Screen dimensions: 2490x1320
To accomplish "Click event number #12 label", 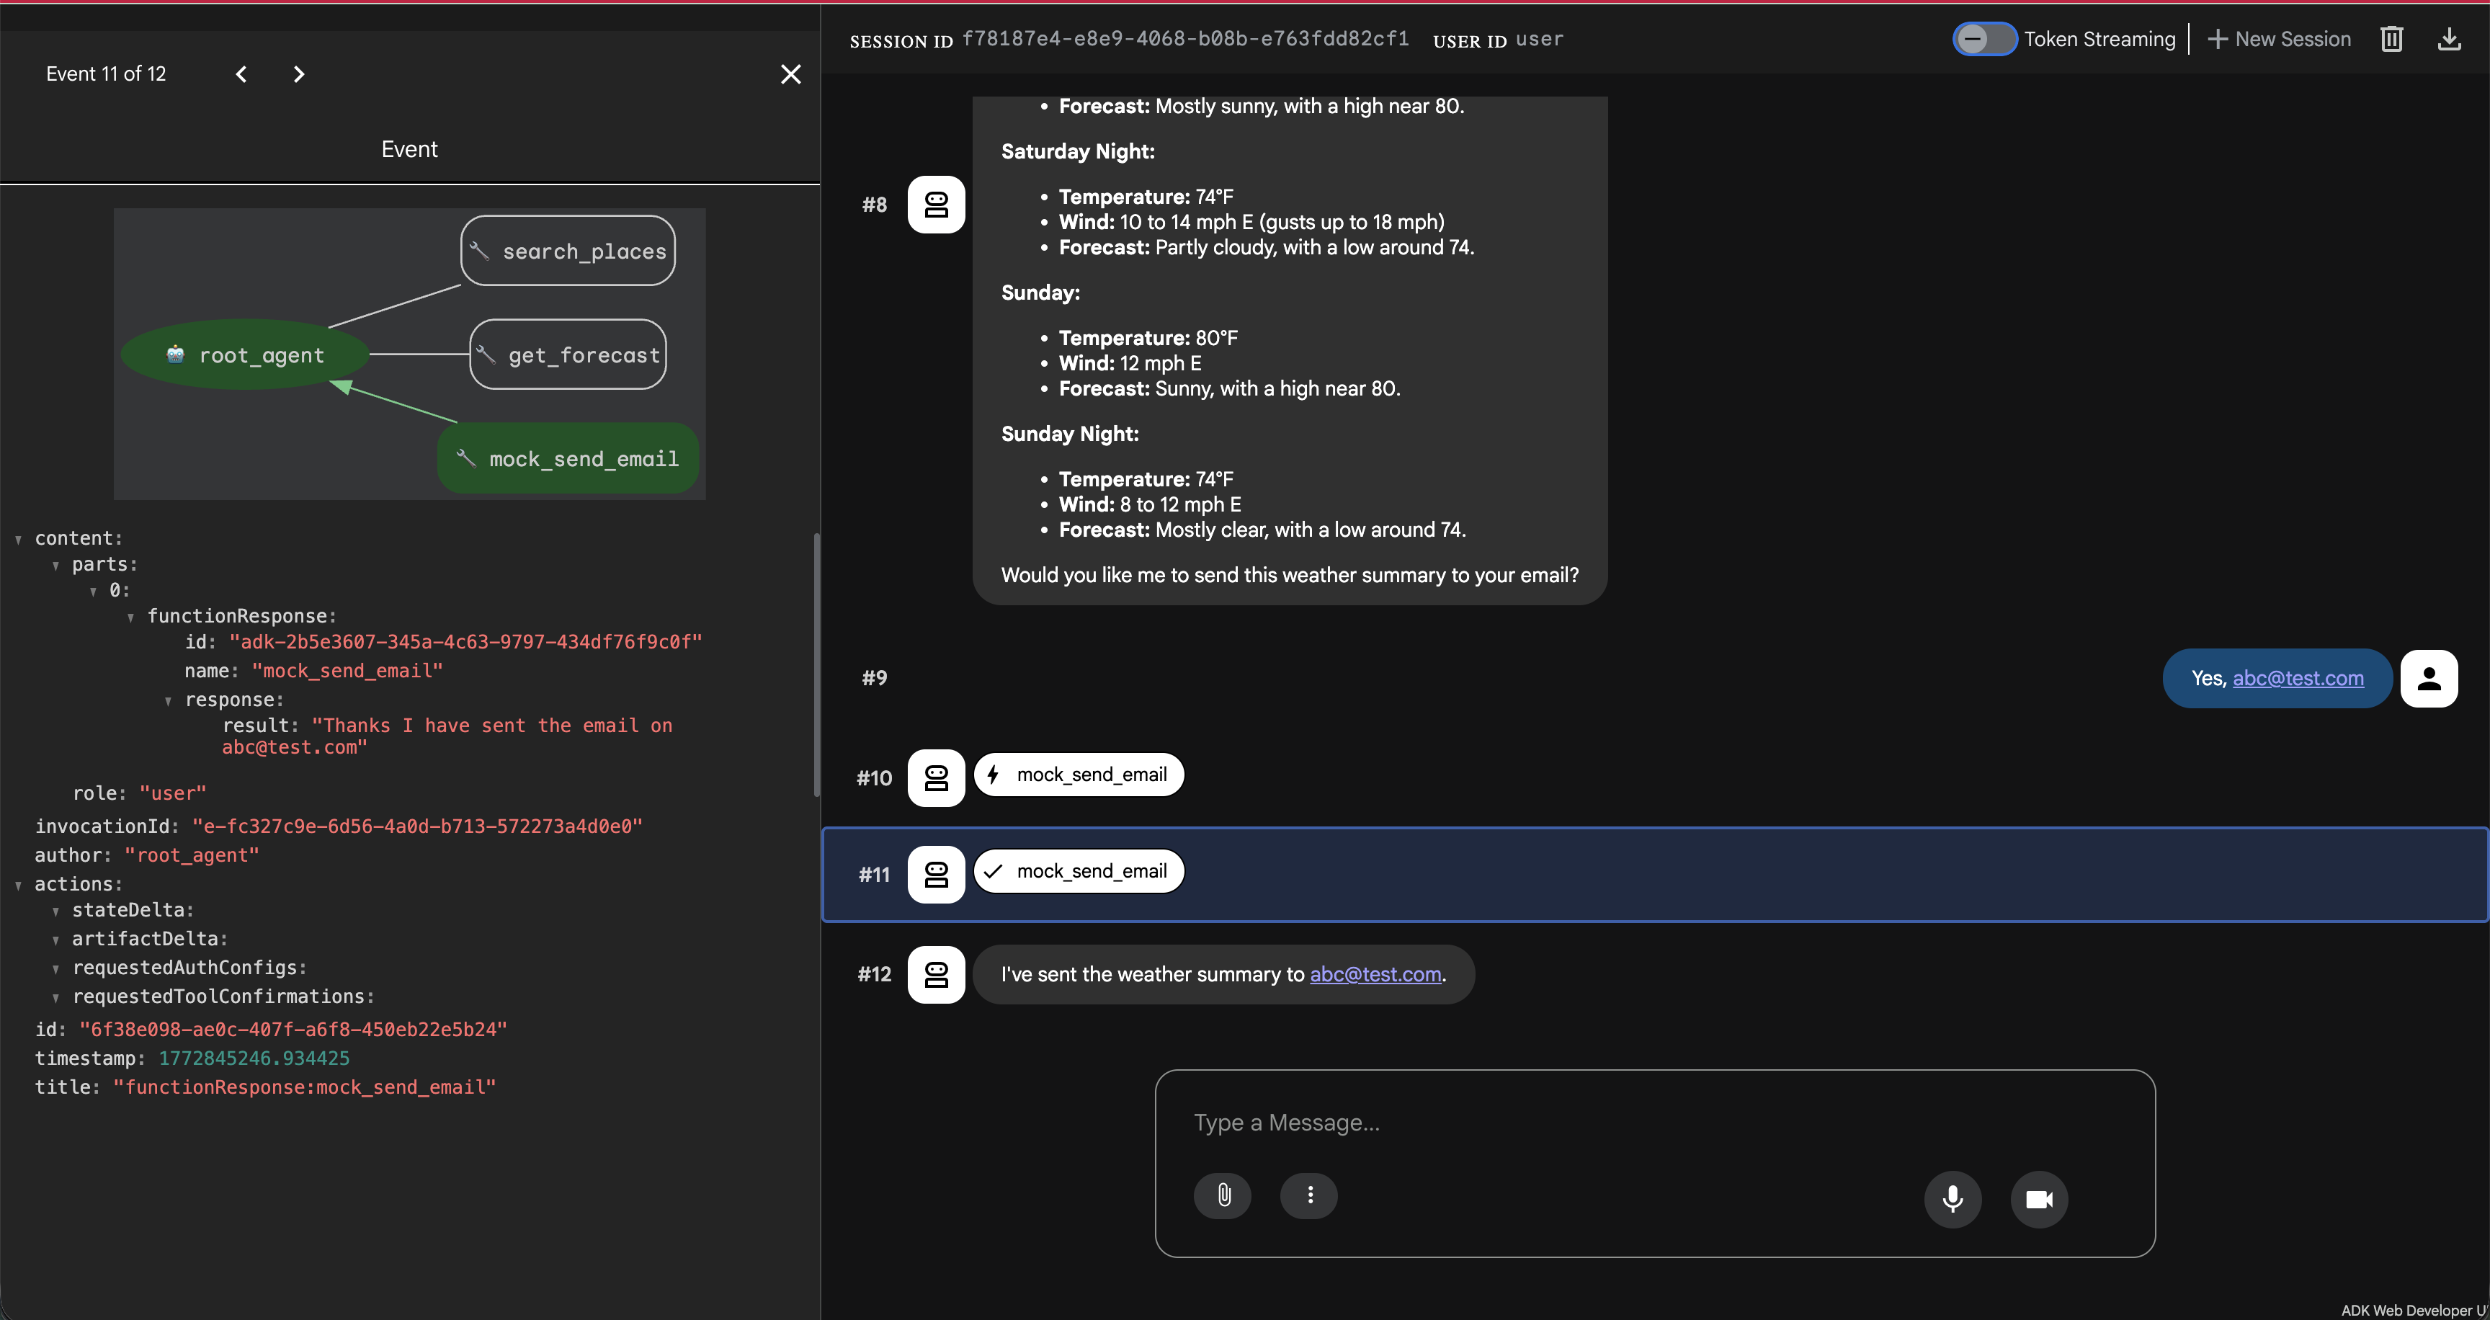I will point(874,974).
